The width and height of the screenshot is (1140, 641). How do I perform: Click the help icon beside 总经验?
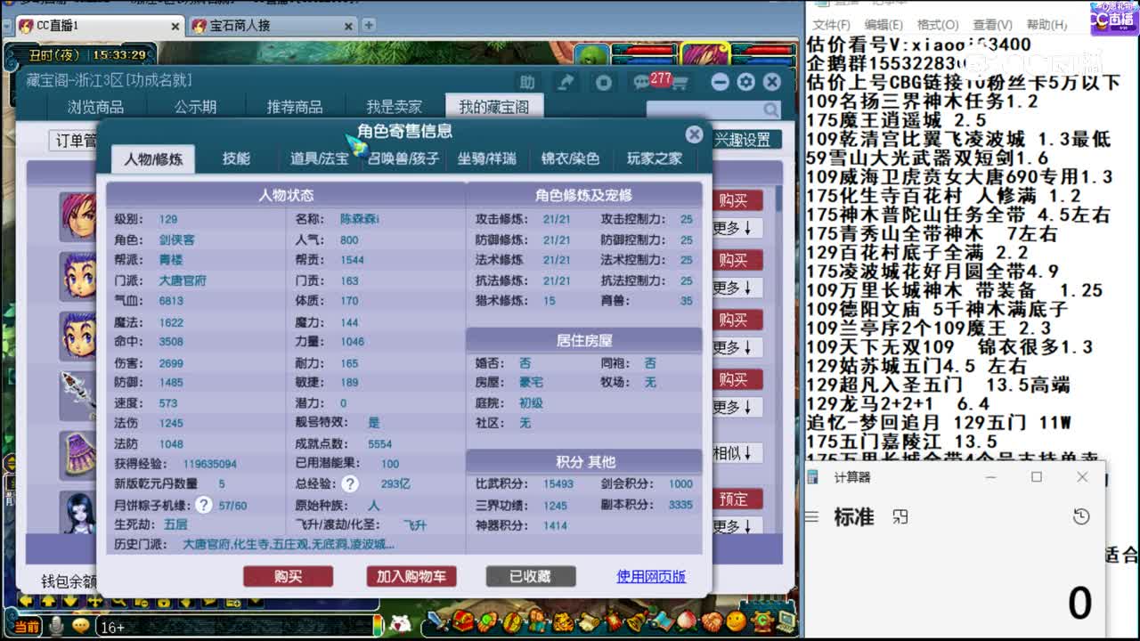pos(350,483)
